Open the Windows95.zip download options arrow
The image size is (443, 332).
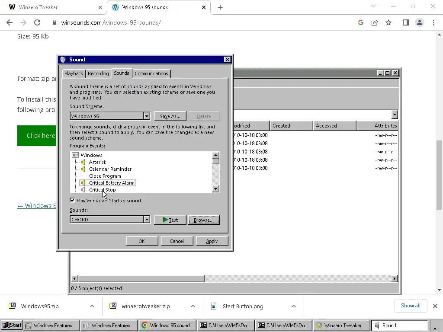(x=92, y=306)
